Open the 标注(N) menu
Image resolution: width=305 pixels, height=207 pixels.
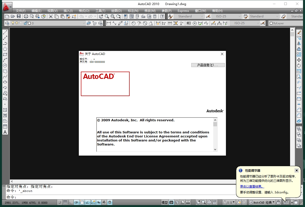pyautogui.click(x=133, y=11)
